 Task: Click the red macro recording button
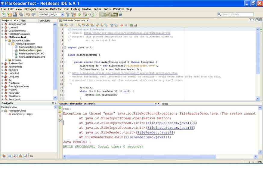(x=122, y=25)
